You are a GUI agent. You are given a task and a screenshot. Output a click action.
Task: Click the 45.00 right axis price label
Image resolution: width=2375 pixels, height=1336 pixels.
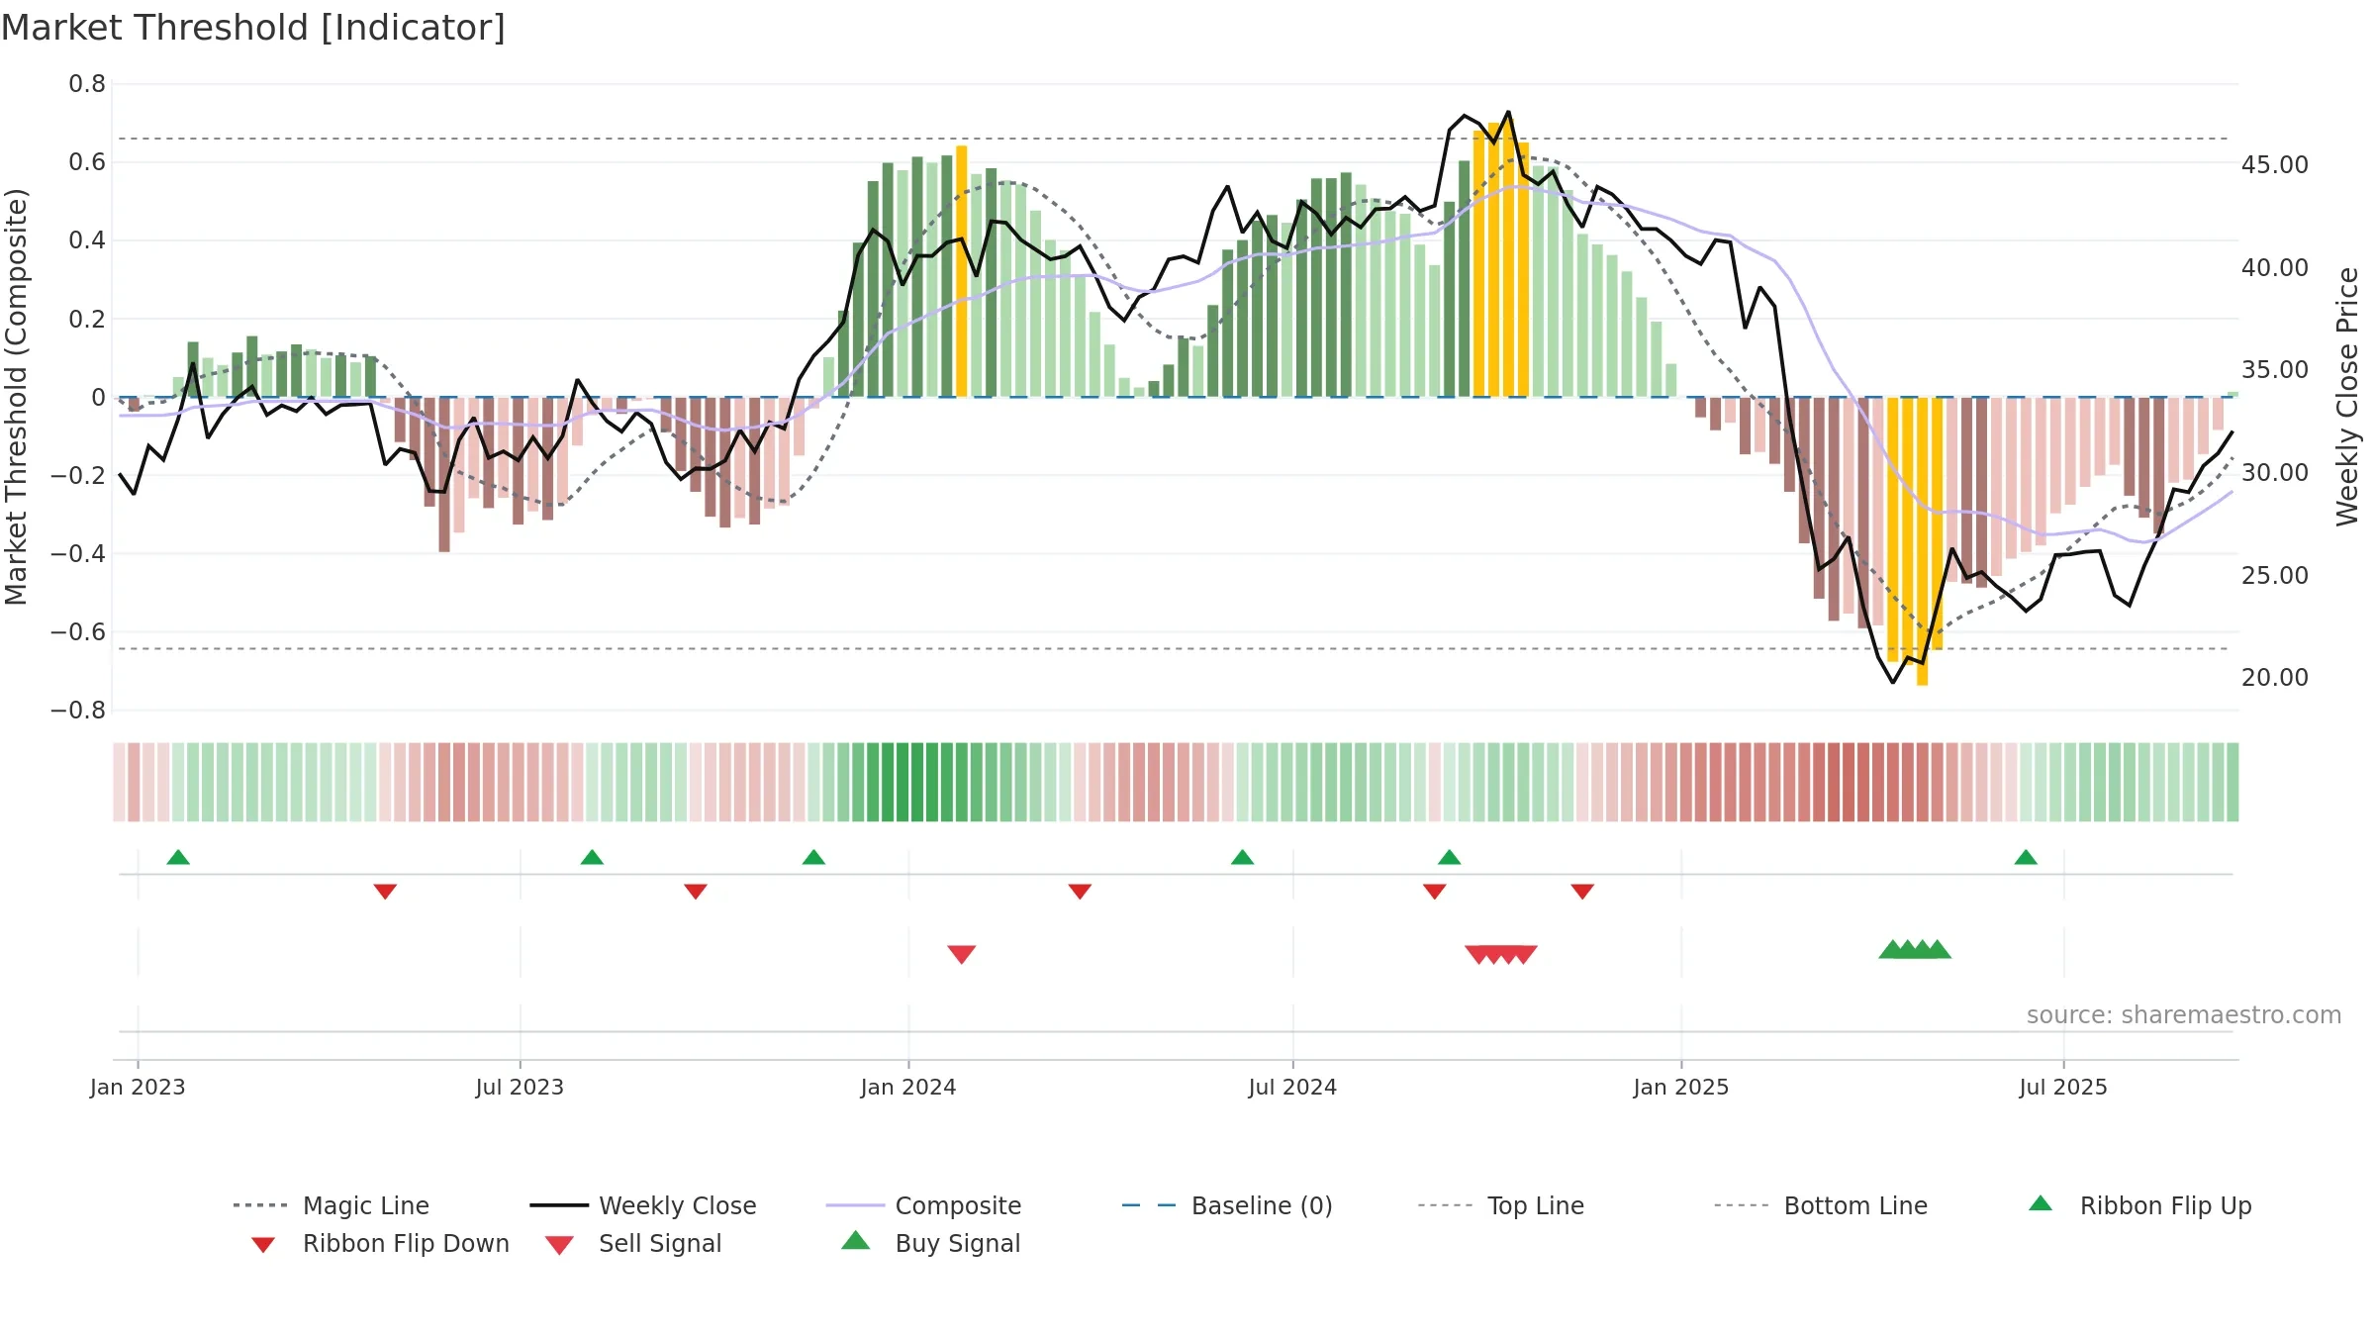pos(2275,165)
